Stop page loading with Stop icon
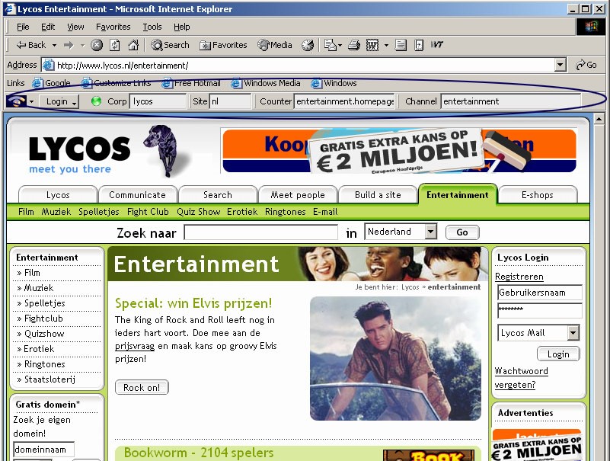The image size is (610, 461). tap(97, 45)
